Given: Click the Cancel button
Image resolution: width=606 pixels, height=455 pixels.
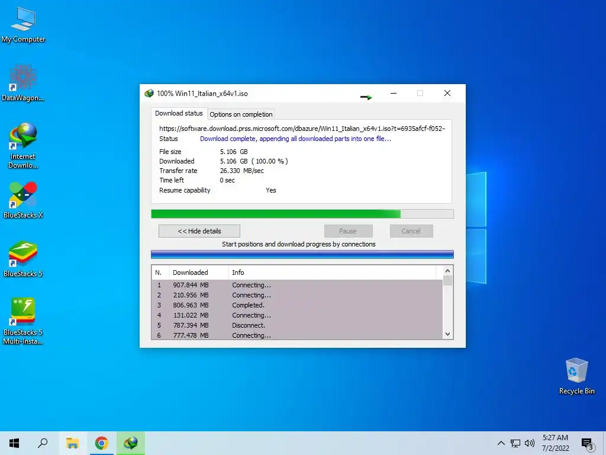Looking at the screenshot, I should coord(411,231).
